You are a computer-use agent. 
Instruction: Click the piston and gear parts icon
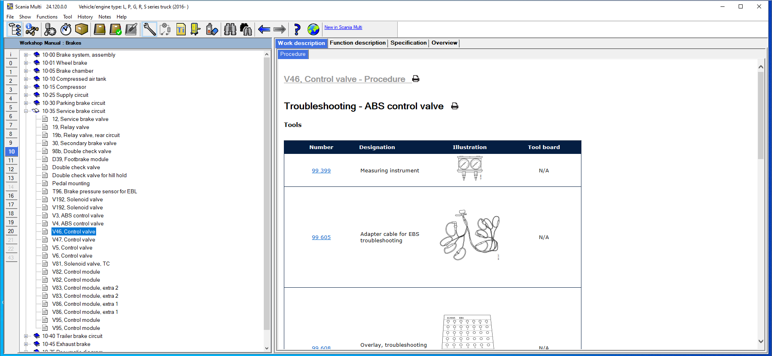click(x=50, y=29)
